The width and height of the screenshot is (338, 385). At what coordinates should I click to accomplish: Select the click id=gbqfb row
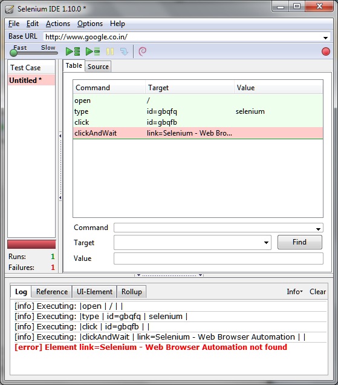[x=198, y=122]
